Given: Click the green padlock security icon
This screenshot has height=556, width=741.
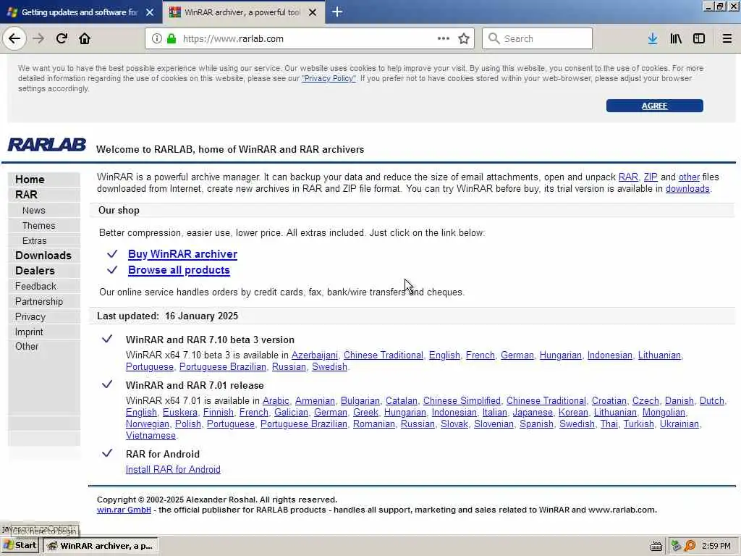Looking at the screenshot, I should 171,39.
